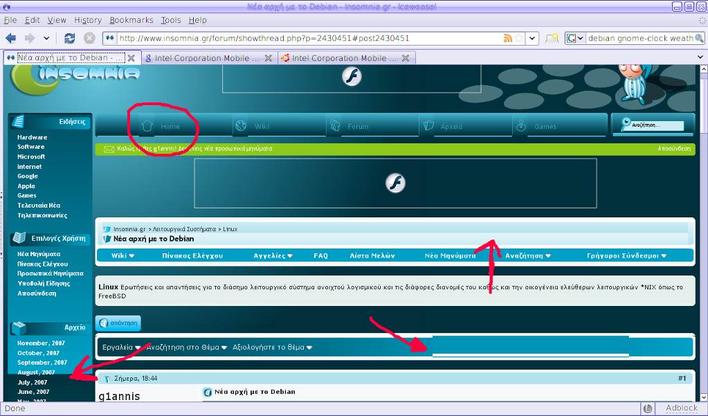708x416 pixels.
Task: Click the post number #1 link
Action: (x=682, y=378)
